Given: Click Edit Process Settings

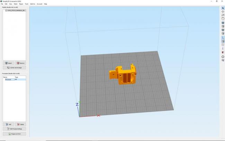Looking at the screenshot, I should [x=14, y=129].
